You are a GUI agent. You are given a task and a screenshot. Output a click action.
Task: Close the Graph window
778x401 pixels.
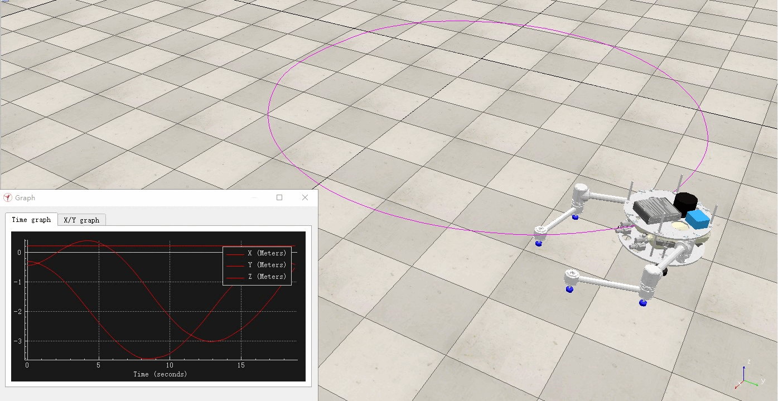(305, 197)
